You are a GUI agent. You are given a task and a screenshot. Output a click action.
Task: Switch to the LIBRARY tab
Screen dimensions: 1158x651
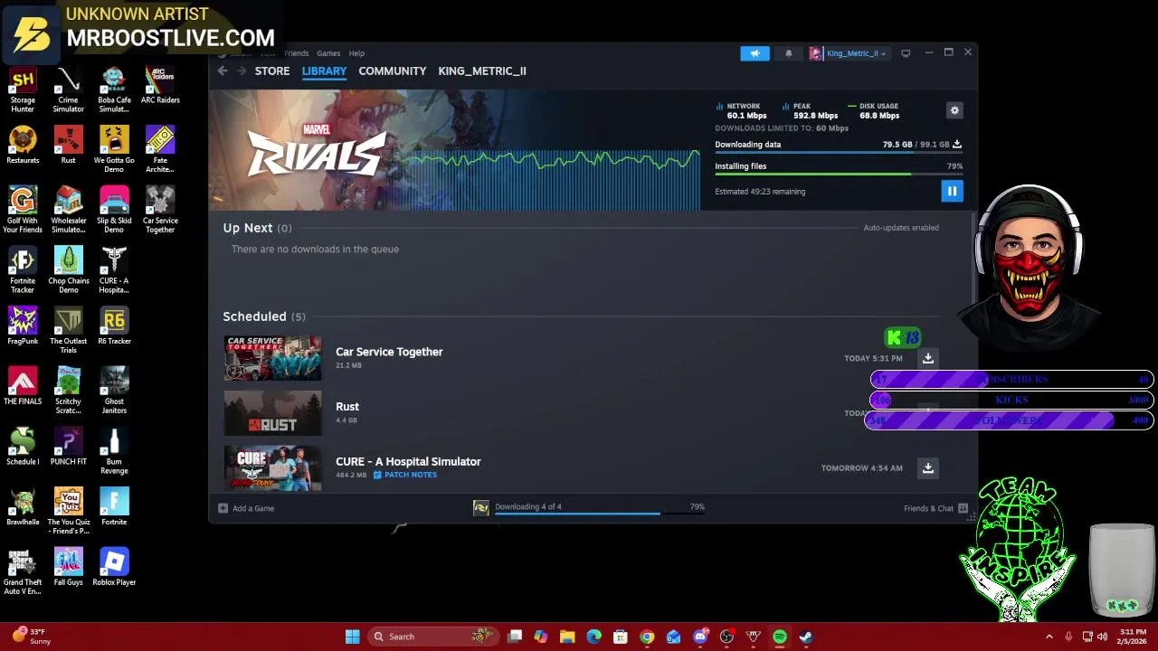tap(324, 71)
